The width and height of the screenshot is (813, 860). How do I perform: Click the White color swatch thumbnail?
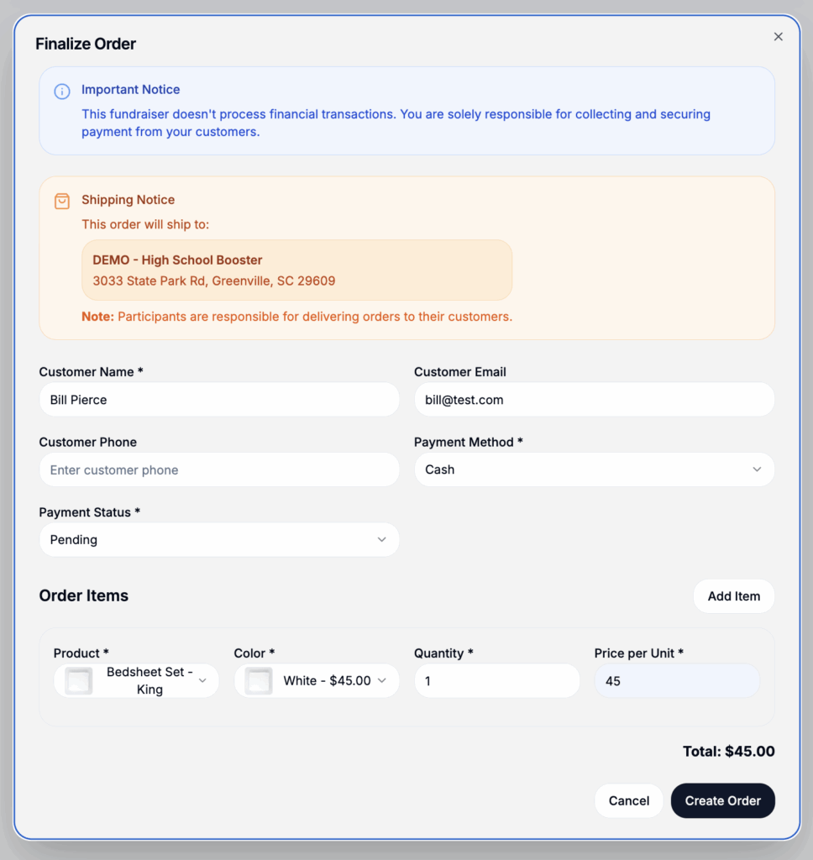pyautogui.click(x=259, y=681)
